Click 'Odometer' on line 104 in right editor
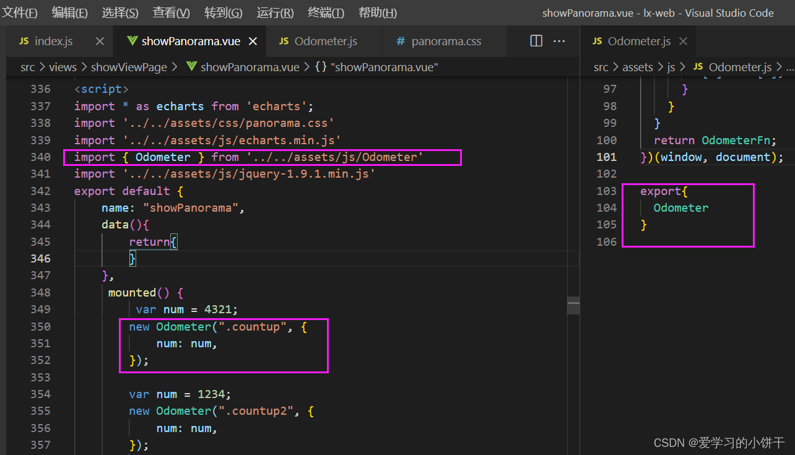Image resolution: width=795 pixels, height=455 pixels. tap(681, 208)
